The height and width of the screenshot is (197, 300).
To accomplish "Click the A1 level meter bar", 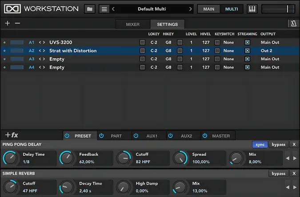I will (17, 43).
